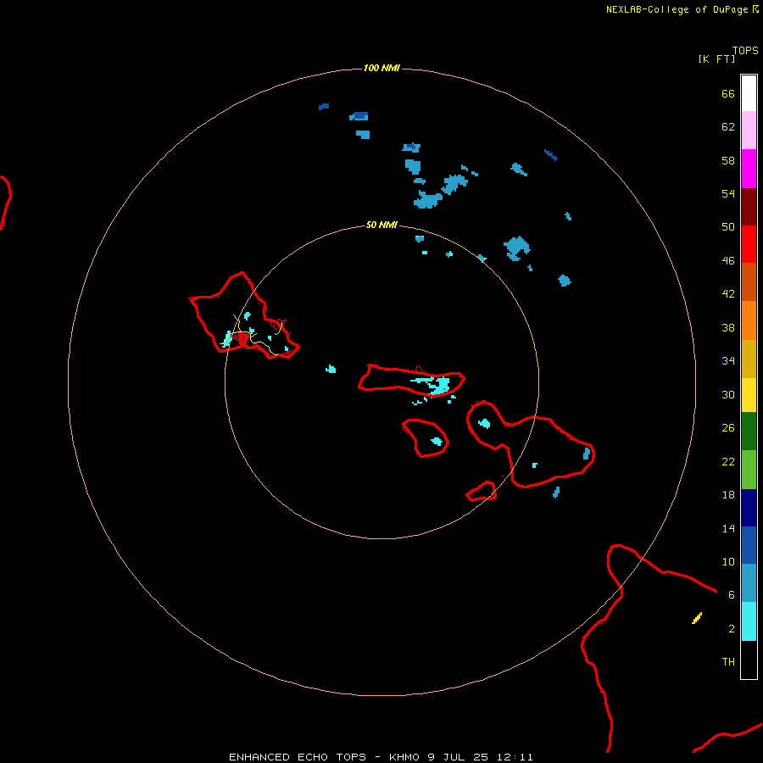Click the cyan echo between Oahu and Molokai
The width and height of the screenshot is (763, 763).
click(x=331, y=369)
